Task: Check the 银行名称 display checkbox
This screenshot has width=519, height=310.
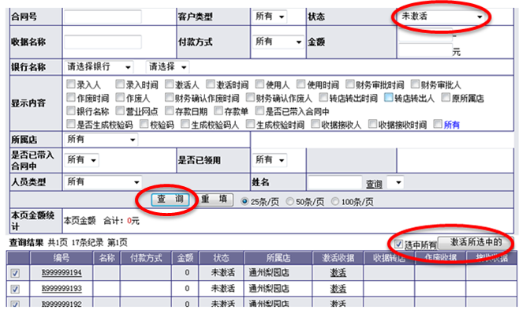Action: click(x=71, y=110)
